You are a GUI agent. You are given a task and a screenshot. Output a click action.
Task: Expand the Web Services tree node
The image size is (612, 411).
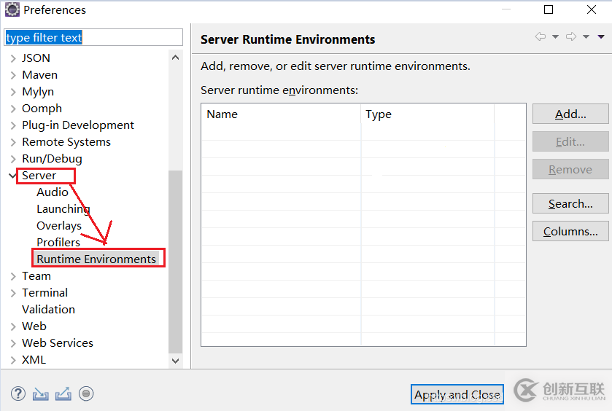(13, 343)
